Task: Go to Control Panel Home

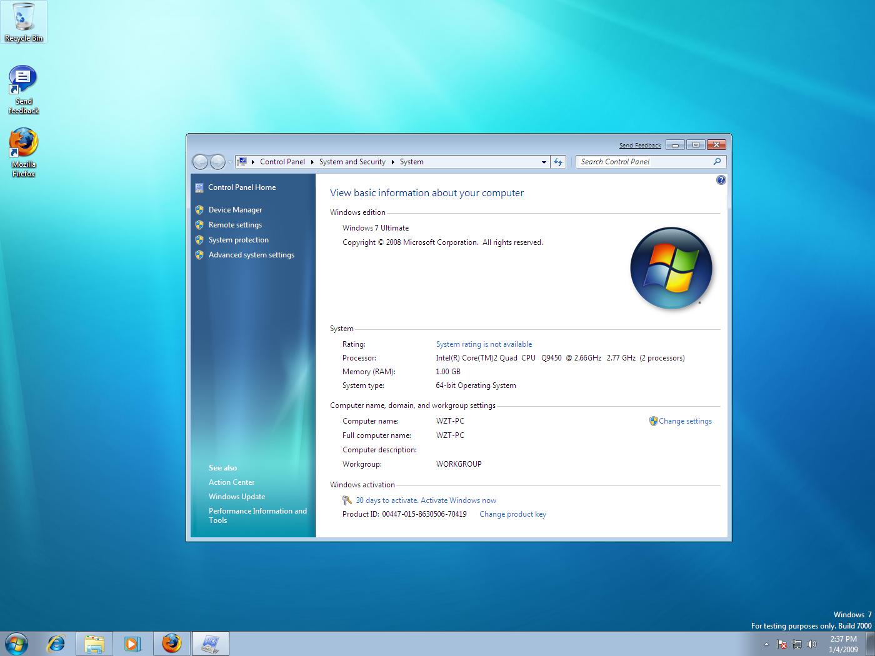Action: [242, 187]
